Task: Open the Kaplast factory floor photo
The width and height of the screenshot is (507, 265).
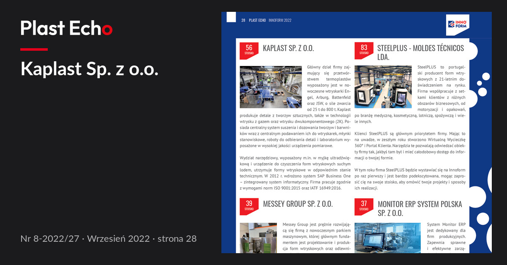Action: click(270, 87)
